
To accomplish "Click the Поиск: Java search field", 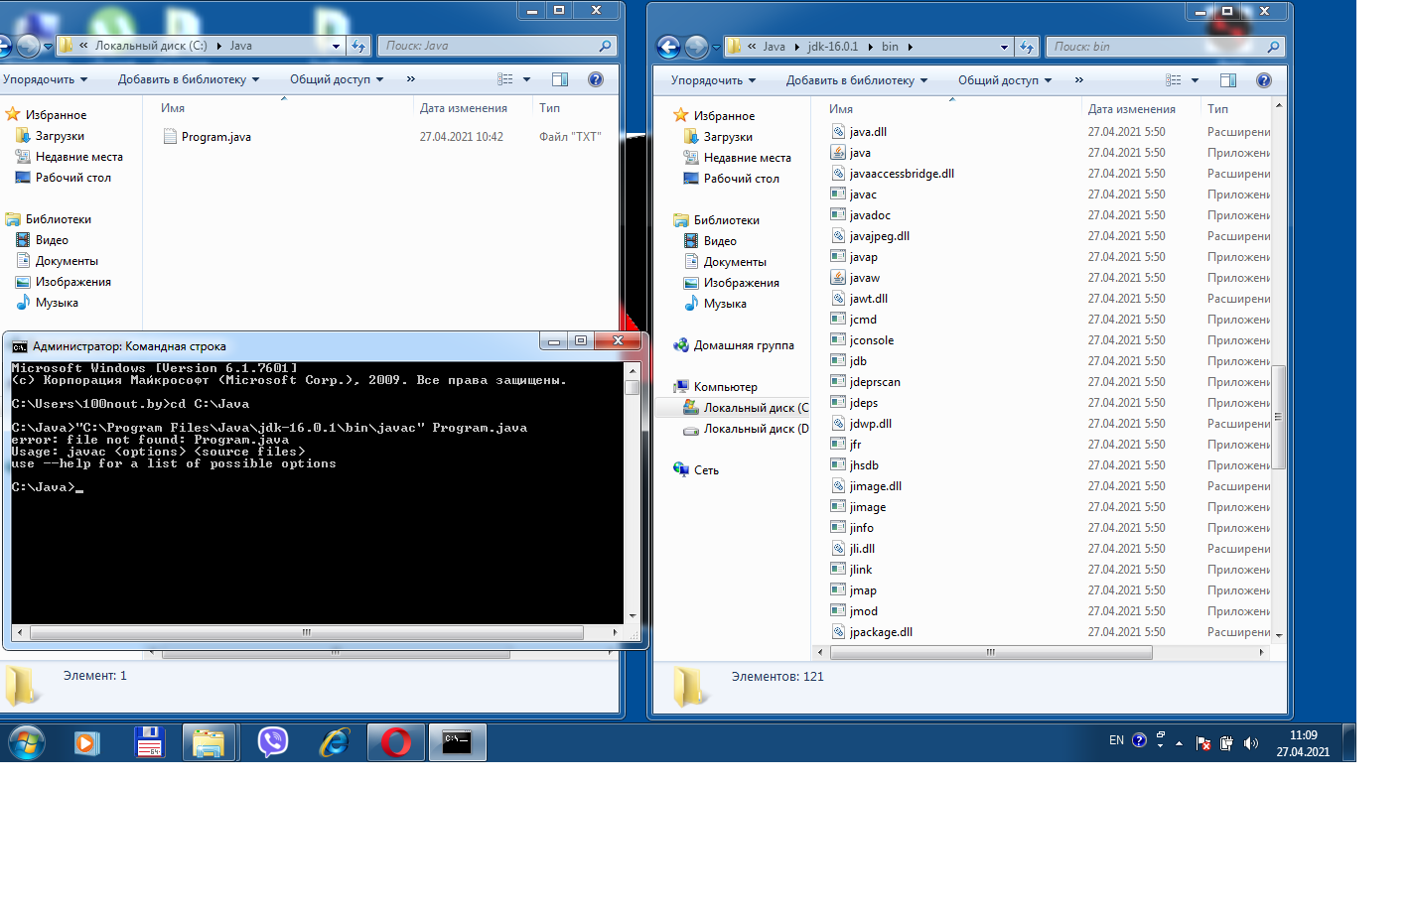I will tap(496, 46).
